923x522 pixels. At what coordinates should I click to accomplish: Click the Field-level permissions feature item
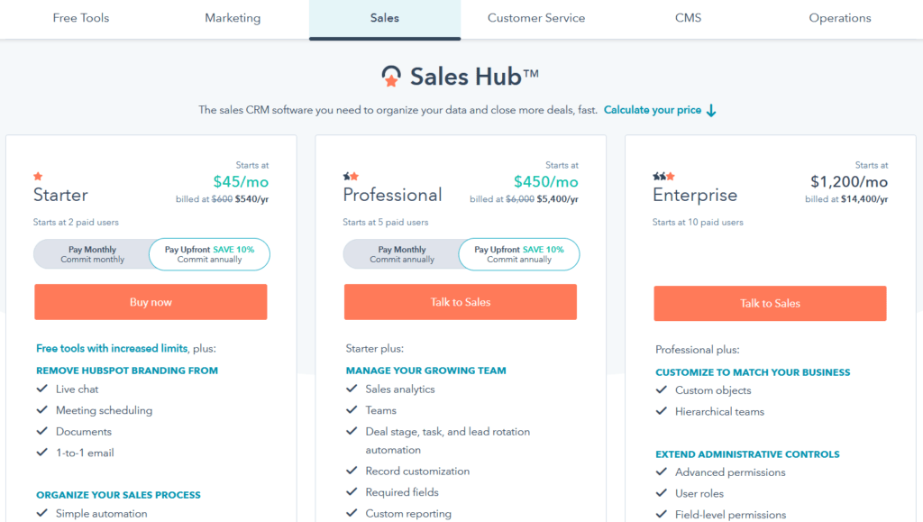pyautogui.click(x=730, y=515)
